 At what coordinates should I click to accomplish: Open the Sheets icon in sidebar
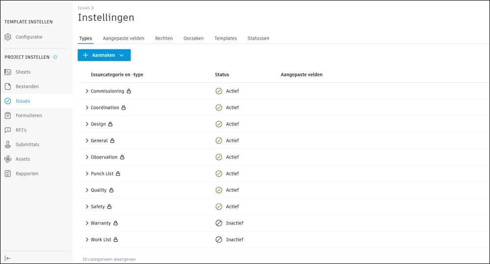click(8, 72)
